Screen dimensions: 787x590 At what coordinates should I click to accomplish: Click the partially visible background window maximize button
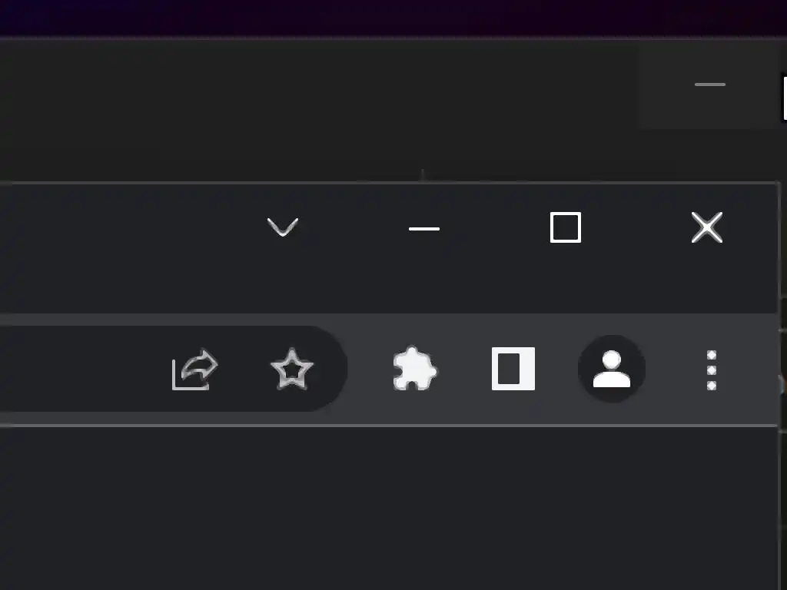(x=785, y=98)
